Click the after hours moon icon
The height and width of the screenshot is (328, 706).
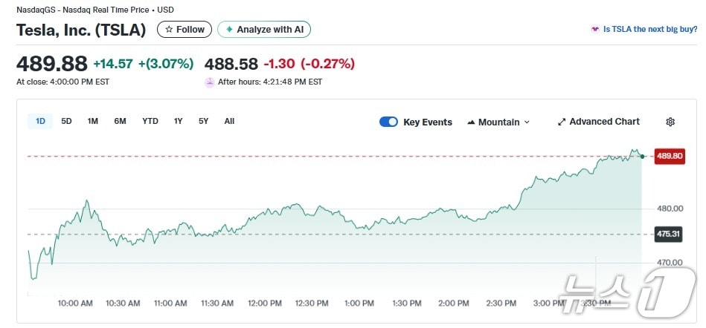pos(209,82)
